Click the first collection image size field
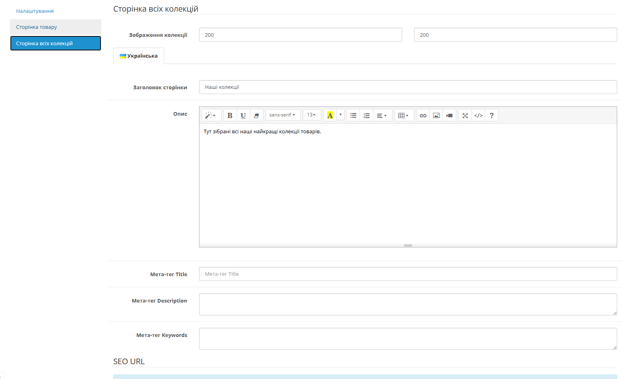 pyautogui.click(x=300, y=35)
